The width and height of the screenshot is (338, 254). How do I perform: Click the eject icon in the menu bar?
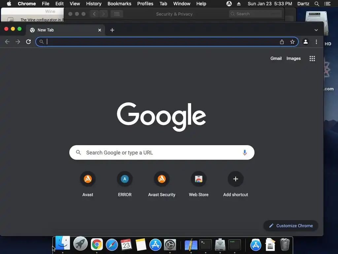239,4
